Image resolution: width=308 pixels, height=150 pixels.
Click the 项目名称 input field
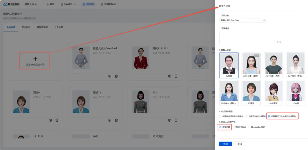point(243,20)
